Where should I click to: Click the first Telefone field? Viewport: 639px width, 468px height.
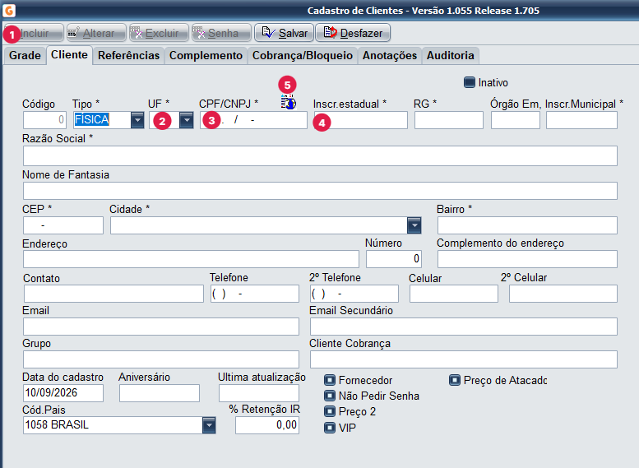pyautogui.click(x=255, y=294)
